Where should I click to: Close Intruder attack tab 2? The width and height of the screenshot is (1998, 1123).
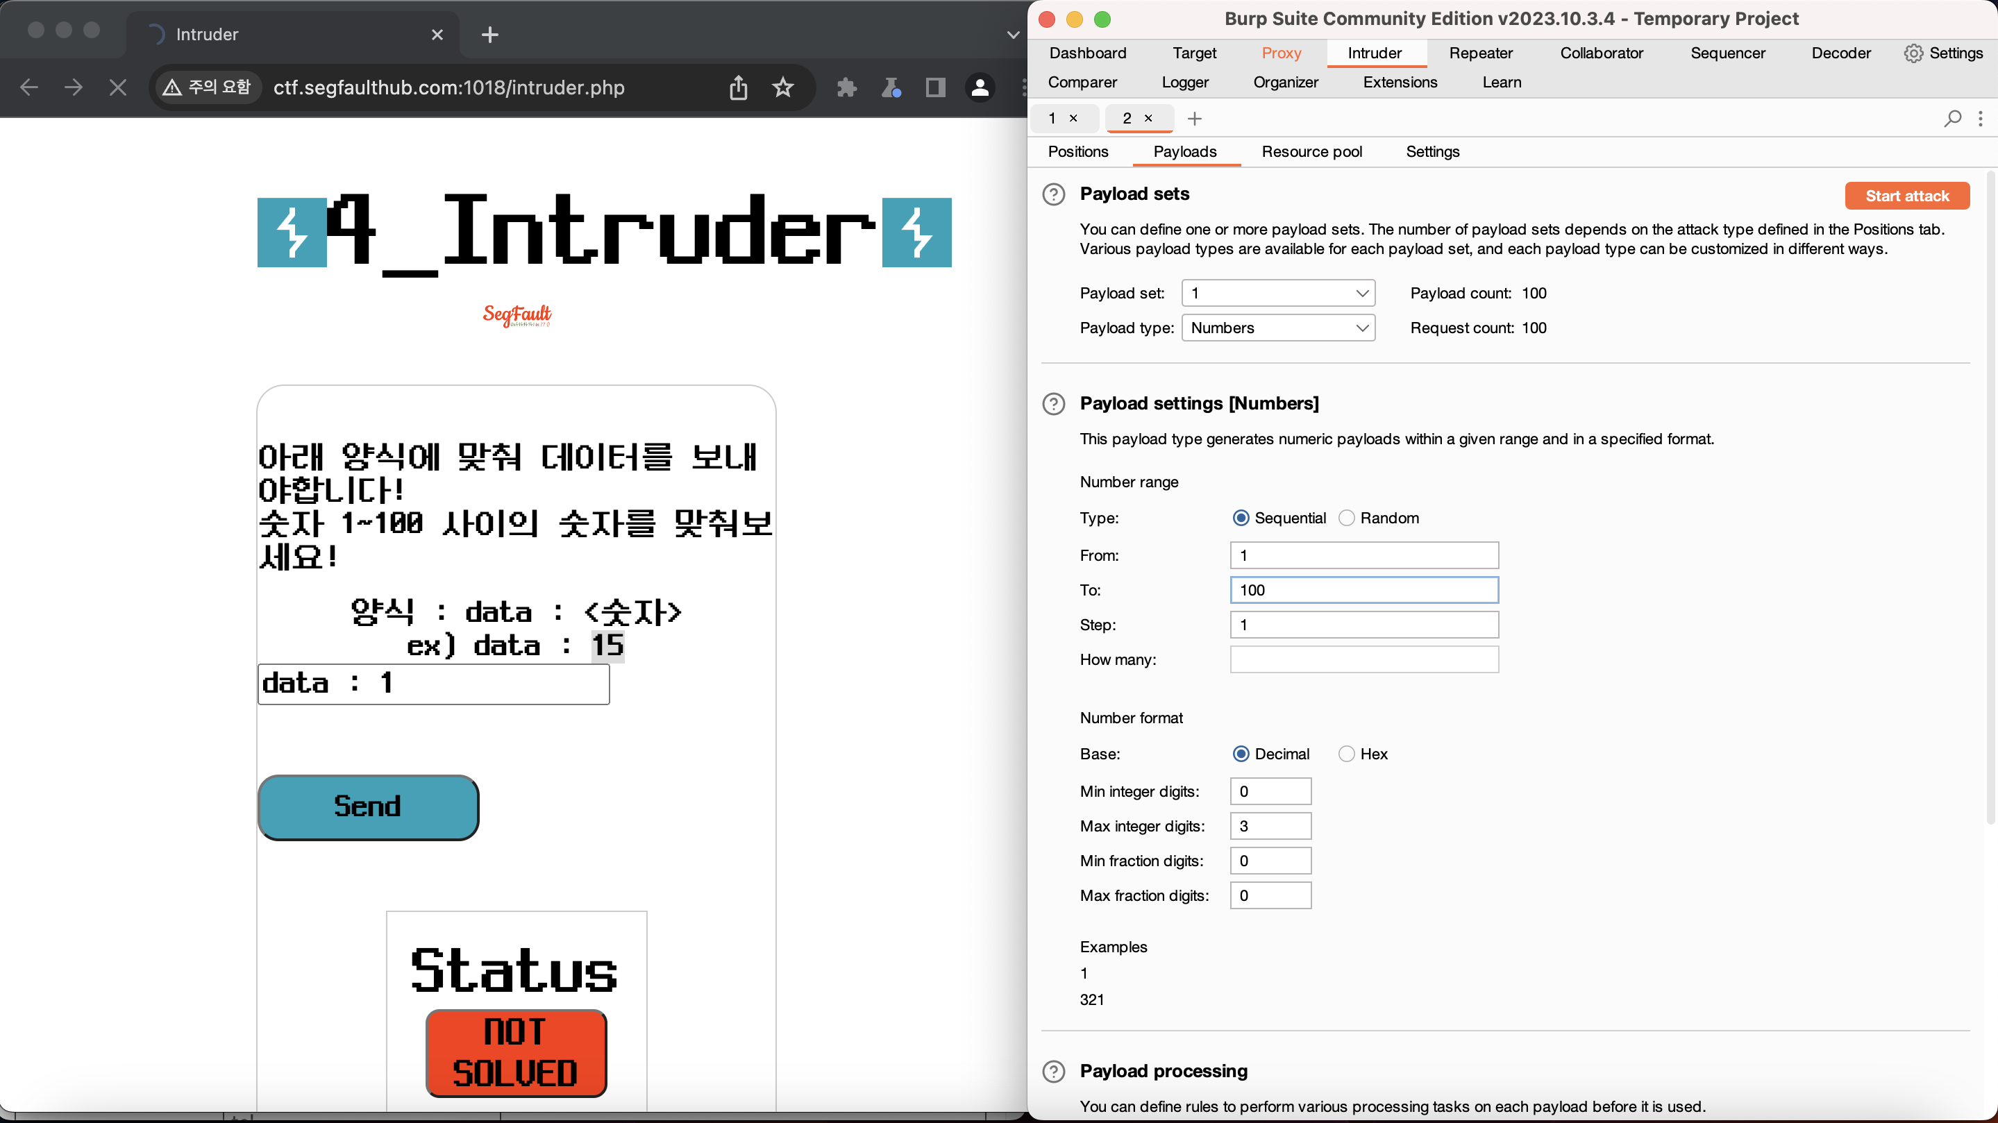1149,118
